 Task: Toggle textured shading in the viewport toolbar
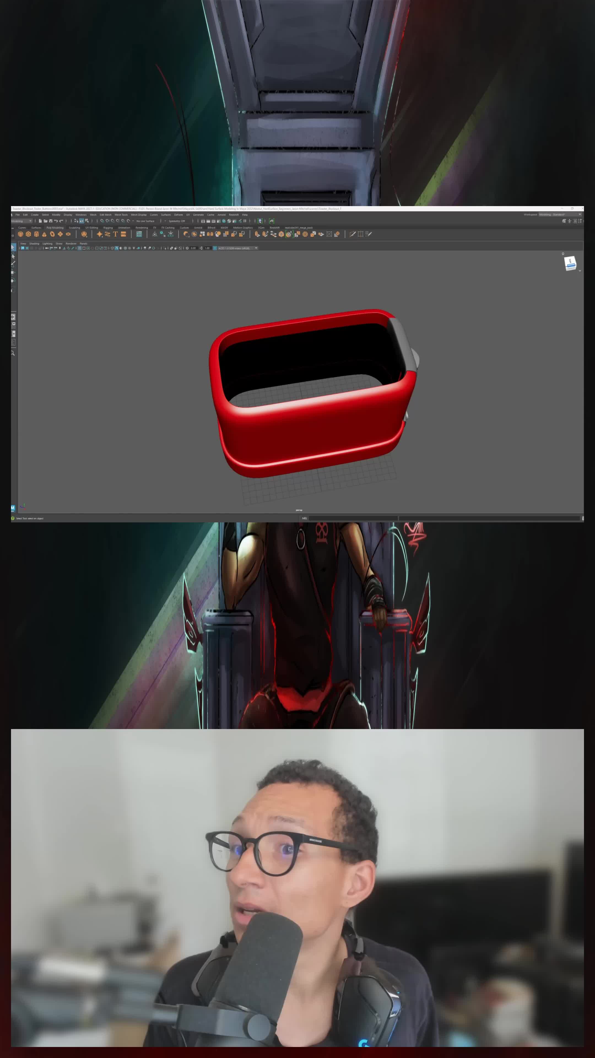click(x=129, y=248)
